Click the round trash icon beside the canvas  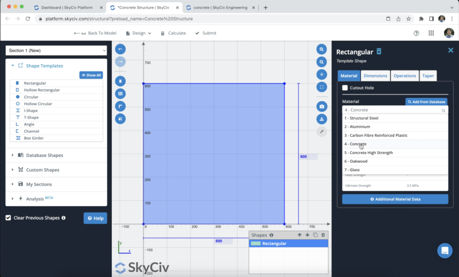120,81
